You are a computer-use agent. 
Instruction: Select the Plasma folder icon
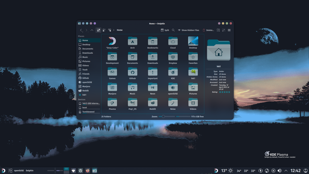[112, 102]
